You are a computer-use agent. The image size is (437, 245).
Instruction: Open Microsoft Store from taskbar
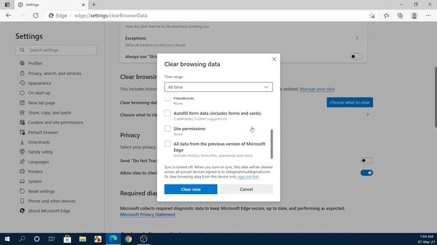coord(67,239)
